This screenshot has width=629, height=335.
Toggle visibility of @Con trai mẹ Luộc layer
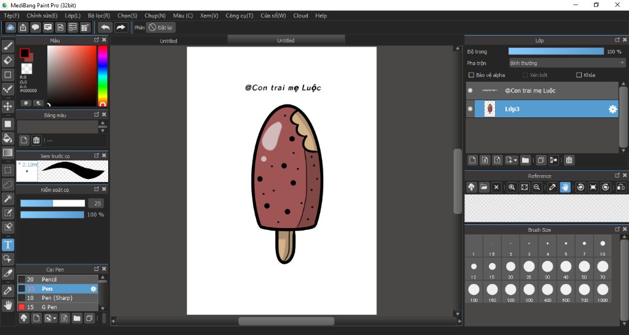(x=470, y=91)
